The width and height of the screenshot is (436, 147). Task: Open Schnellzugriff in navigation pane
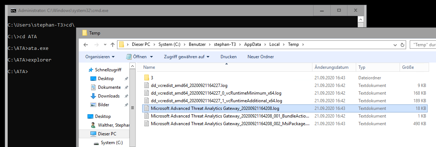[x=108, y=69]
